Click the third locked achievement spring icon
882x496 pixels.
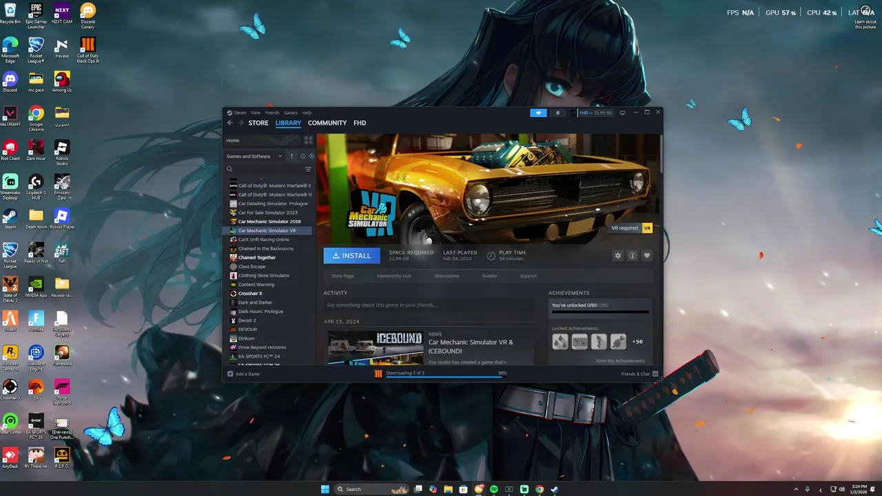coord(599,342)
